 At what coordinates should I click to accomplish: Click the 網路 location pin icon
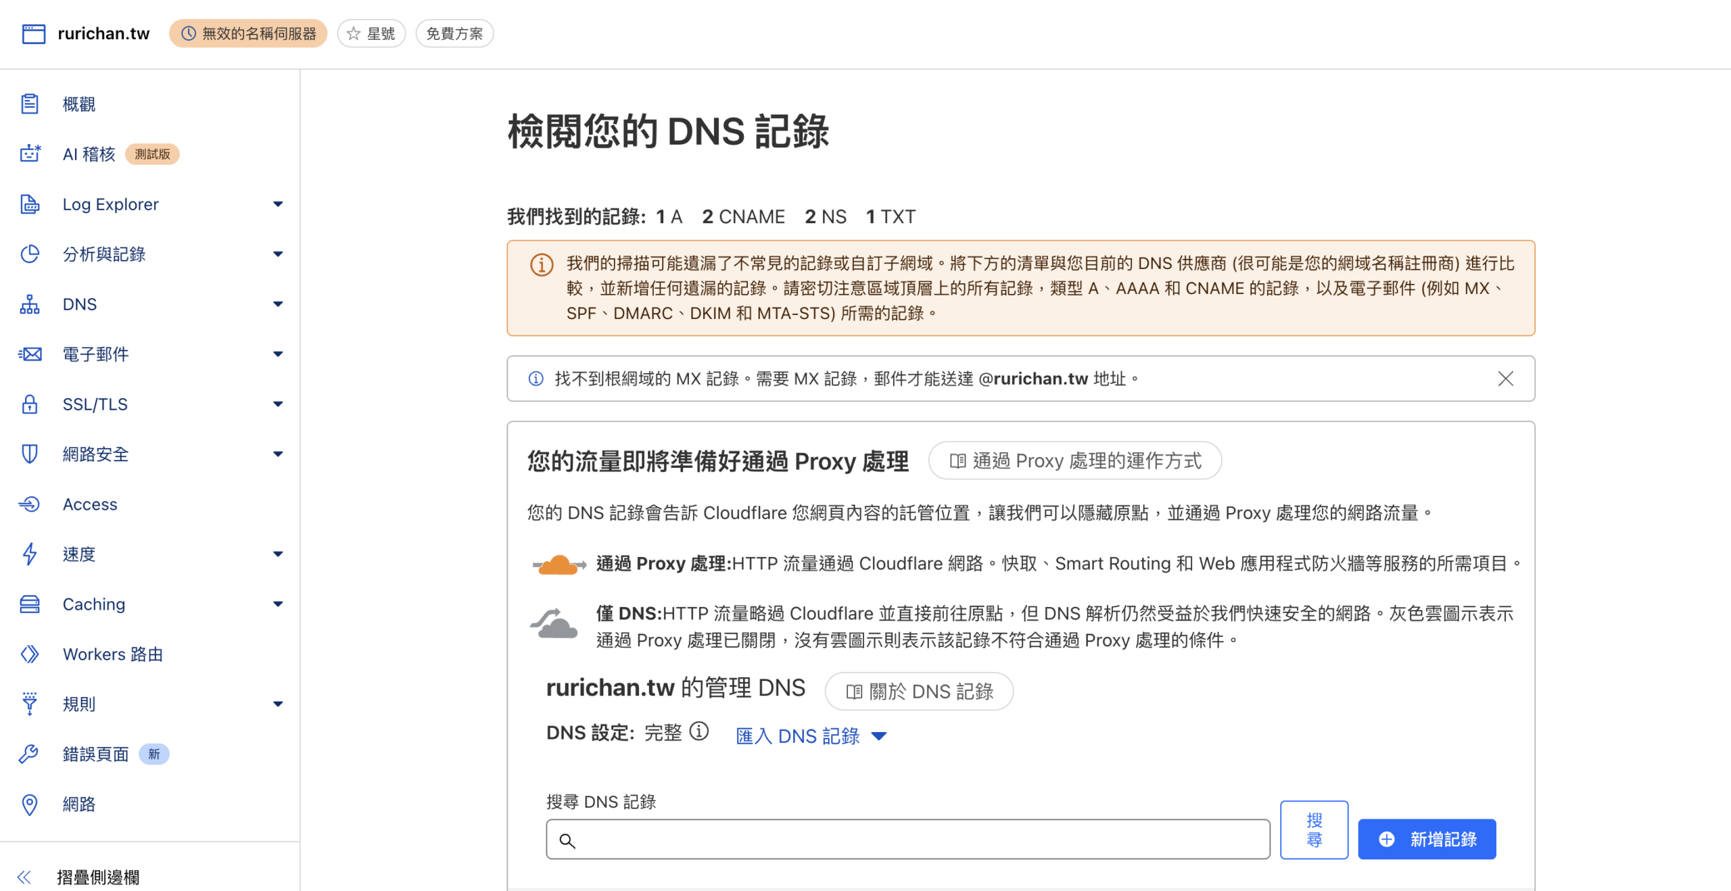(x=30, y=804)
